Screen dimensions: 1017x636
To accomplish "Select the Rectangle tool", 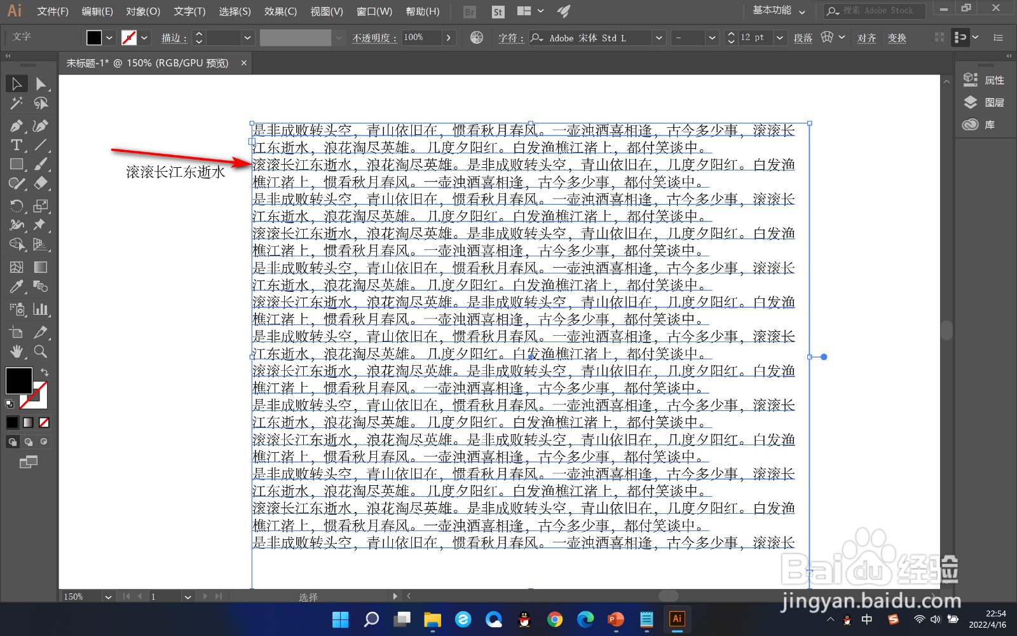I will pos(17,164).
